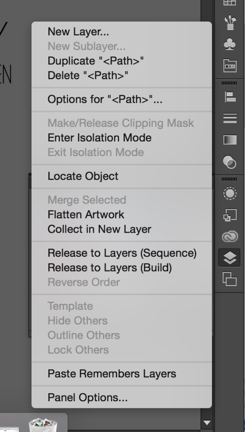
Task: Open the Creative Cloud Libraries panel icon
Action: pyautogui.click(x=229, y=236)
